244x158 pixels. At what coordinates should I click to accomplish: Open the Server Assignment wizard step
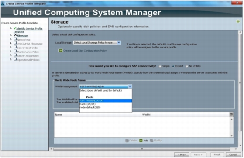[28, 56]
